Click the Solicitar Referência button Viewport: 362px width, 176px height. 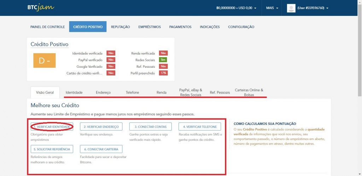[x=52, y=149]
